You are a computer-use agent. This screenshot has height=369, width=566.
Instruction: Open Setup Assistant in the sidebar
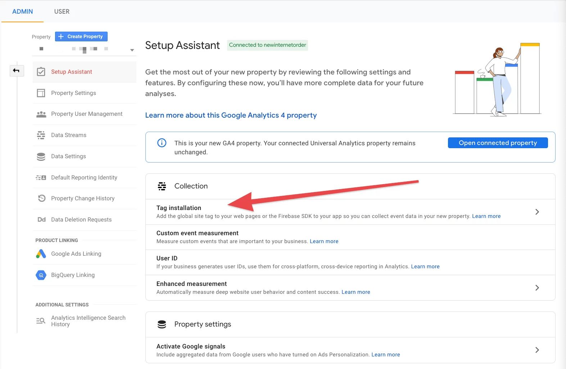point(85,72)
